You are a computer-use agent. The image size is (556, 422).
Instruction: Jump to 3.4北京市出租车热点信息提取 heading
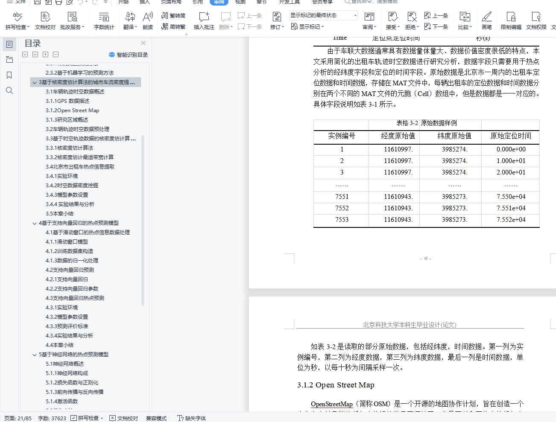coord(80,167)
